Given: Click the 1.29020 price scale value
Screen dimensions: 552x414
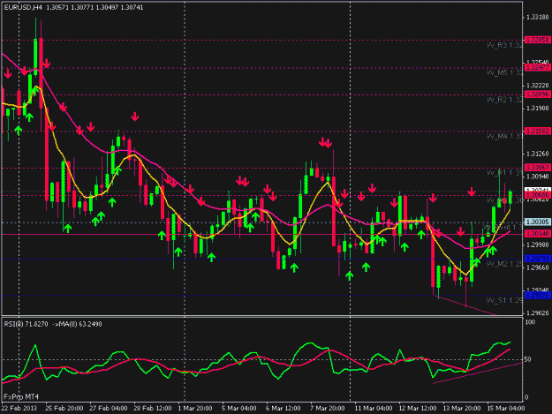Looking at the screenshot, I should (538, 312).
